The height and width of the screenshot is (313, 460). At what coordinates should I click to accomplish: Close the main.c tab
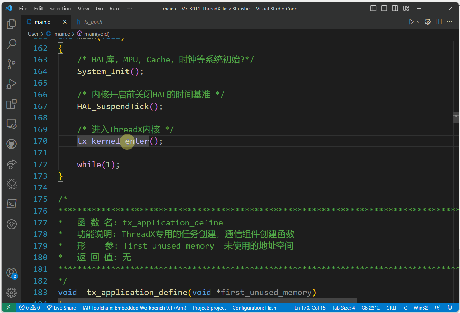[x=65, y=22]
